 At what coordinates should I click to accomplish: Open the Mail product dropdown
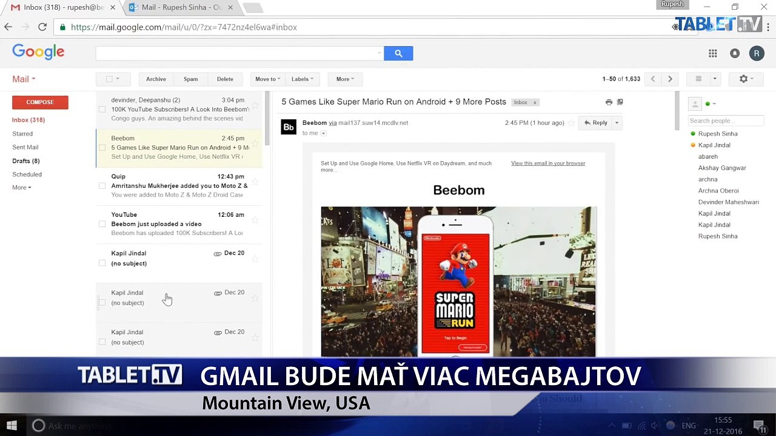(24, 79)
